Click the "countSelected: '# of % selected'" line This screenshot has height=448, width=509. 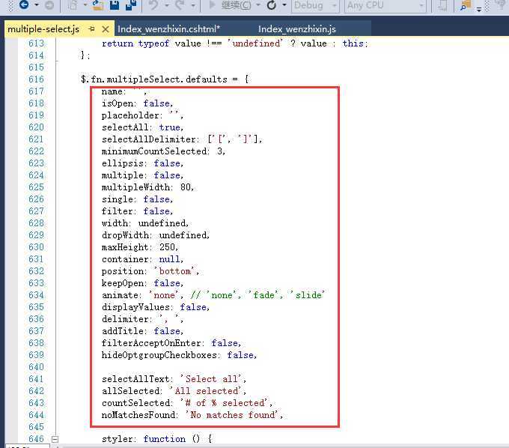(x=186, y=403)
